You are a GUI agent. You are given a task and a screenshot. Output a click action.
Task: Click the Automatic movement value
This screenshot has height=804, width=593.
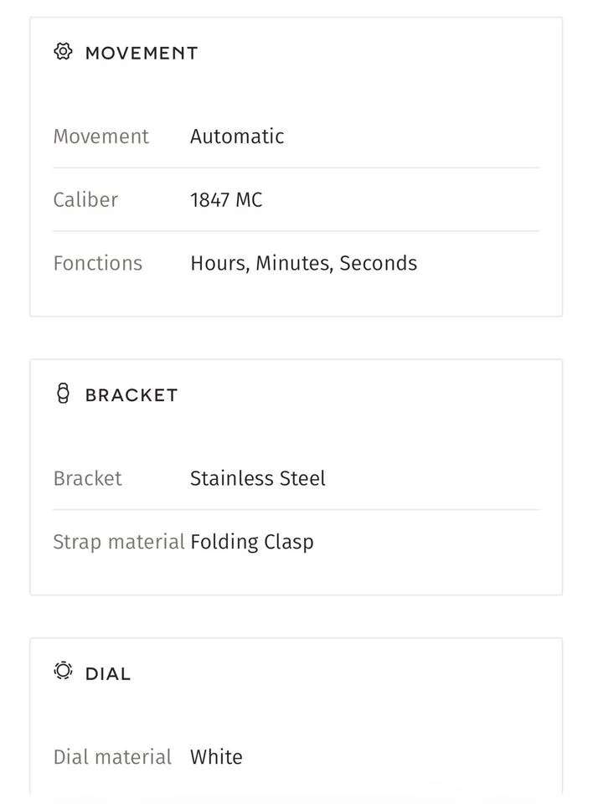pos(237,137)
